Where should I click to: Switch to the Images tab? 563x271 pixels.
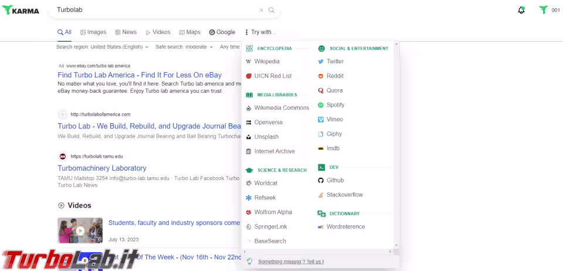point(93,32)
